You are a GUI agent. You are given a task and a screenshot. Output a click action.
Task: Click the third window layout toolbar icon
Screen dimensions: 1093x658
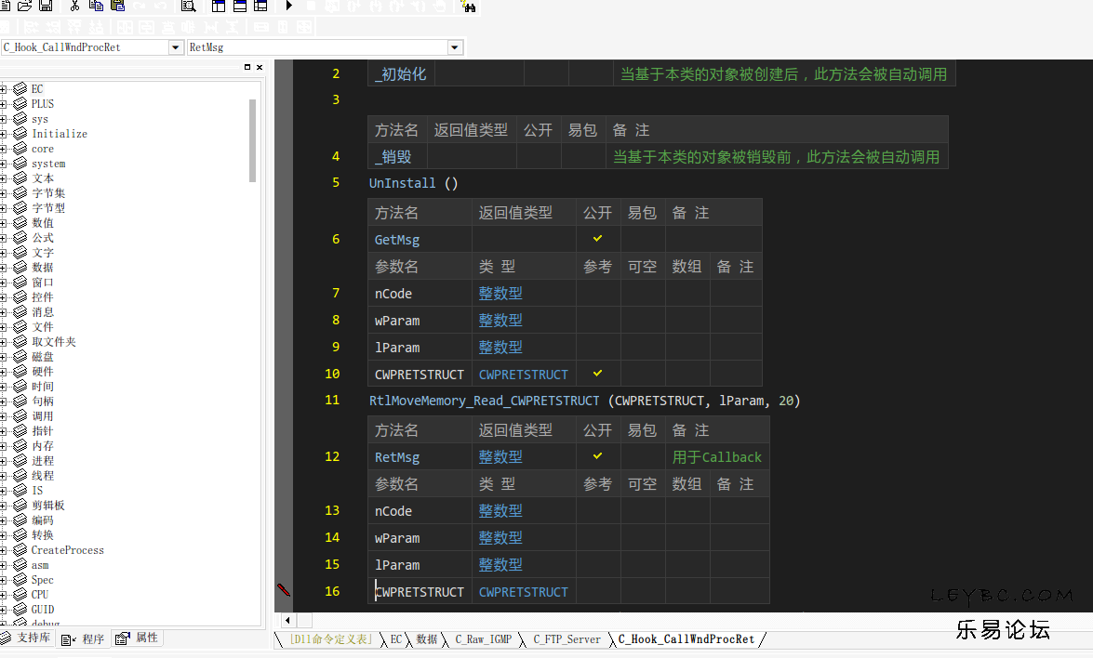[x=260, y=6]
